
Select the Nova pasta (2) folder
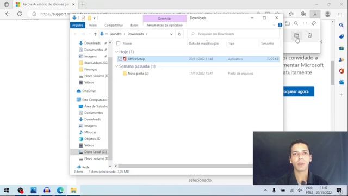tap(138, 73)
